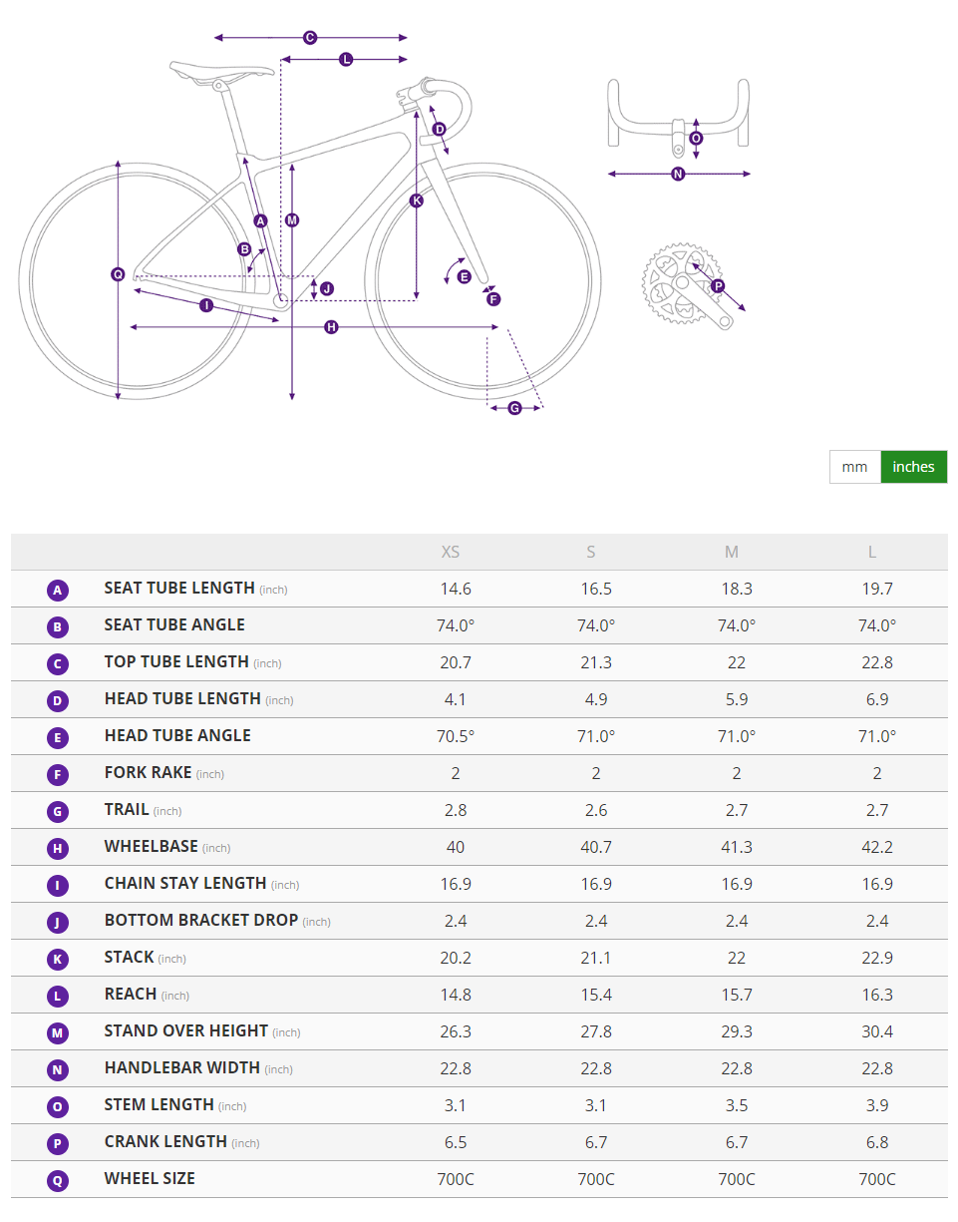Click the C marker on the bike diagram
Image resolution: width=958 pixels, height=1222 pixels.
pyautogui.click(x=310, y=38)
